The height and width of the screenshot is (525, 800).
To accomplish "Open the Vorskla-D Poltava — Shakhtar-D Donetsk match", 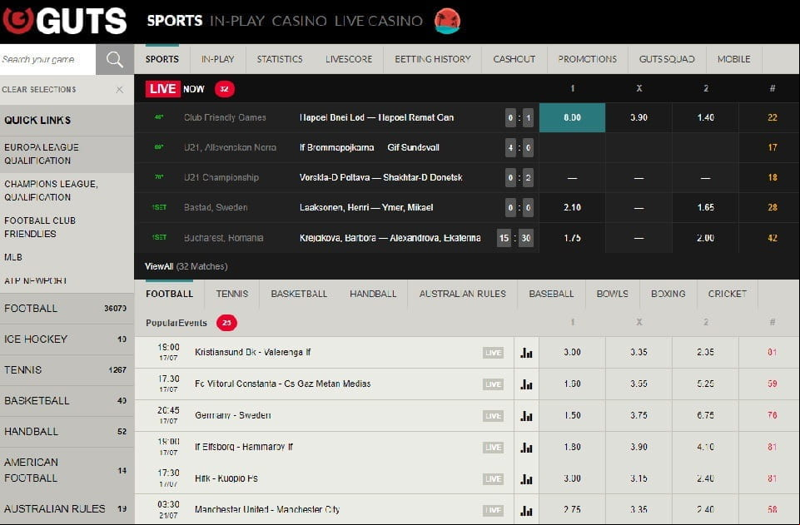I will click(x=381, y=178).
